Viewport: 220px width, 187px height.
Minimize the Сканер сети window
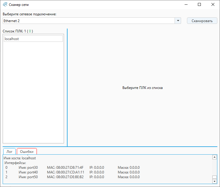(x=186, y=5)
